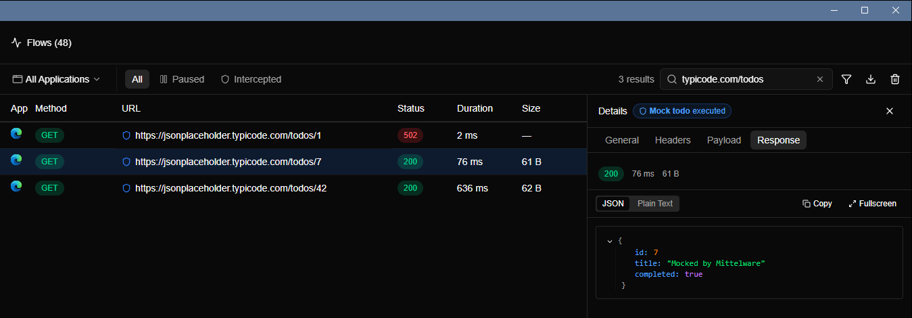Click the Flows activity pulse icon
Image resolution: width=912 pixels, height=318 pixels.
coord(16,43)
